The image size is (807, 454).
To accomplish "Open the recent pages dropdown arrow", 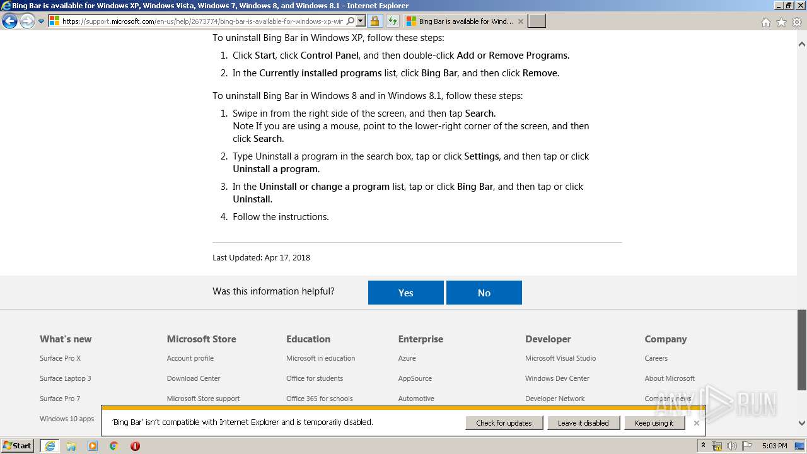I will 41,21.
